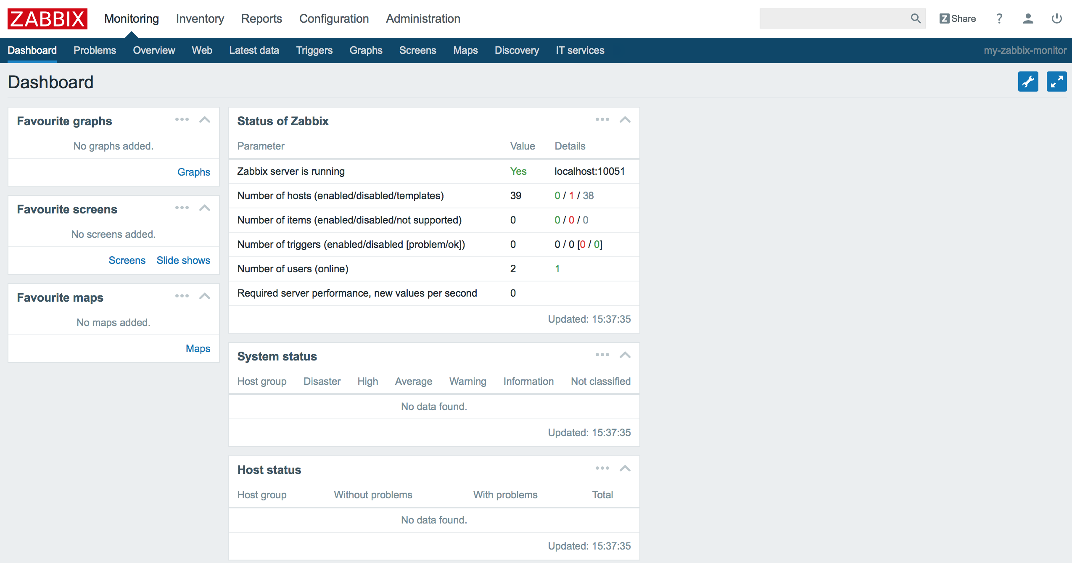Image resolution: width=1072 pixels, height=563 pixels.
Task: Click 'Zabbix server is running' row label
Action: 291,171
